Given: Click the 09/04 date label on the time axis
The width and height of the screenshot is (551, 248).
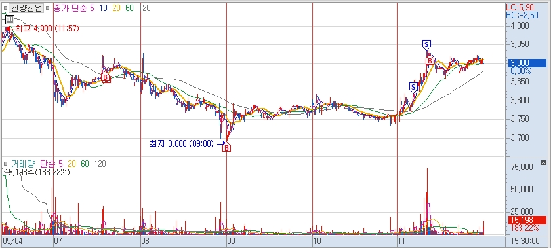Looking at the screenshot, I should pyautogui.click(x=12, y=241).
